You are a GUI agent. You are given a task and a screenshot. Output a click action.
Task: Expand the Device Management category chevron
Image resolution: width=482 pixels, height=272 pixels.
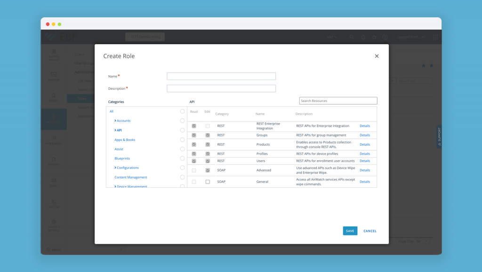tap(115, 187)
